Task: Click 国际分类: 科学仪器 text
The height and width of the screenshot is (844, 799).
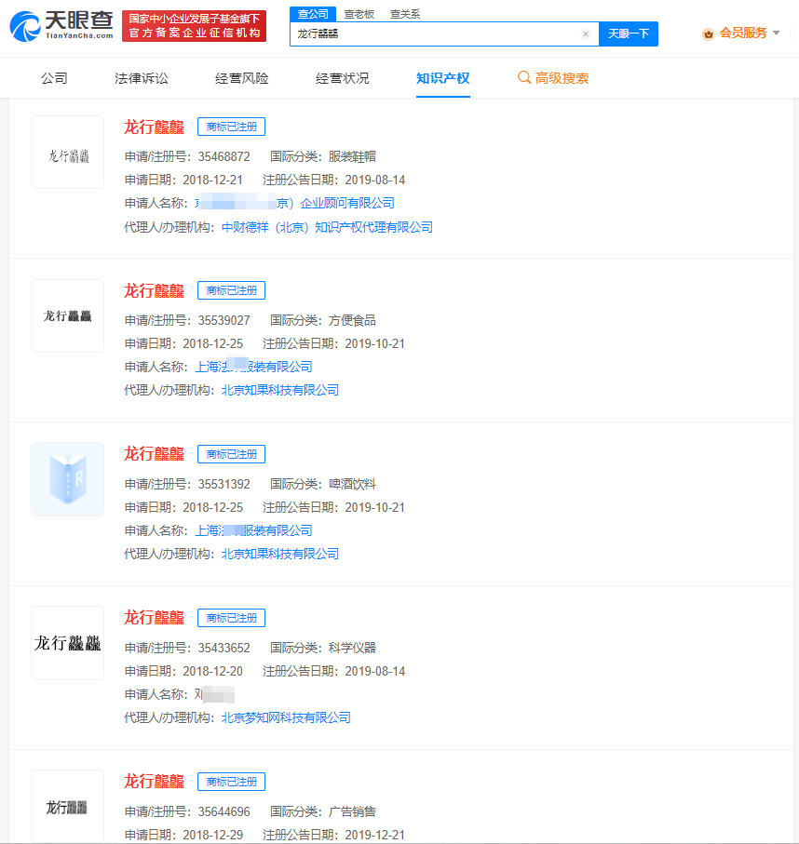Action: coord(323,648)
